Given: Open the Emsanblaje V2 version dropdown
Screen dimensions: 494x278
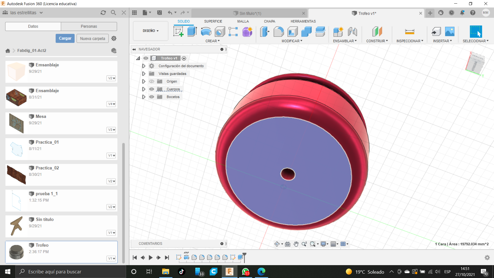Looking at the screenshot, I should [x=111, y=78].
